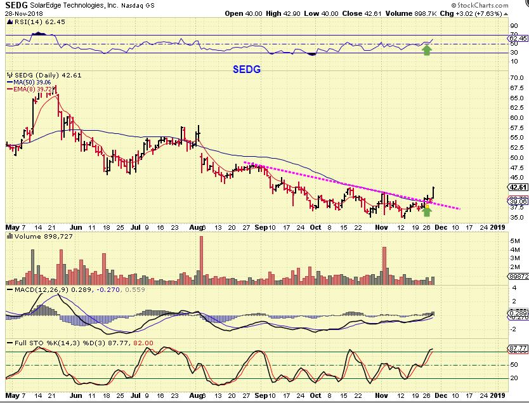Select the EMA(8) legend entry

click(x=30, y=89)
